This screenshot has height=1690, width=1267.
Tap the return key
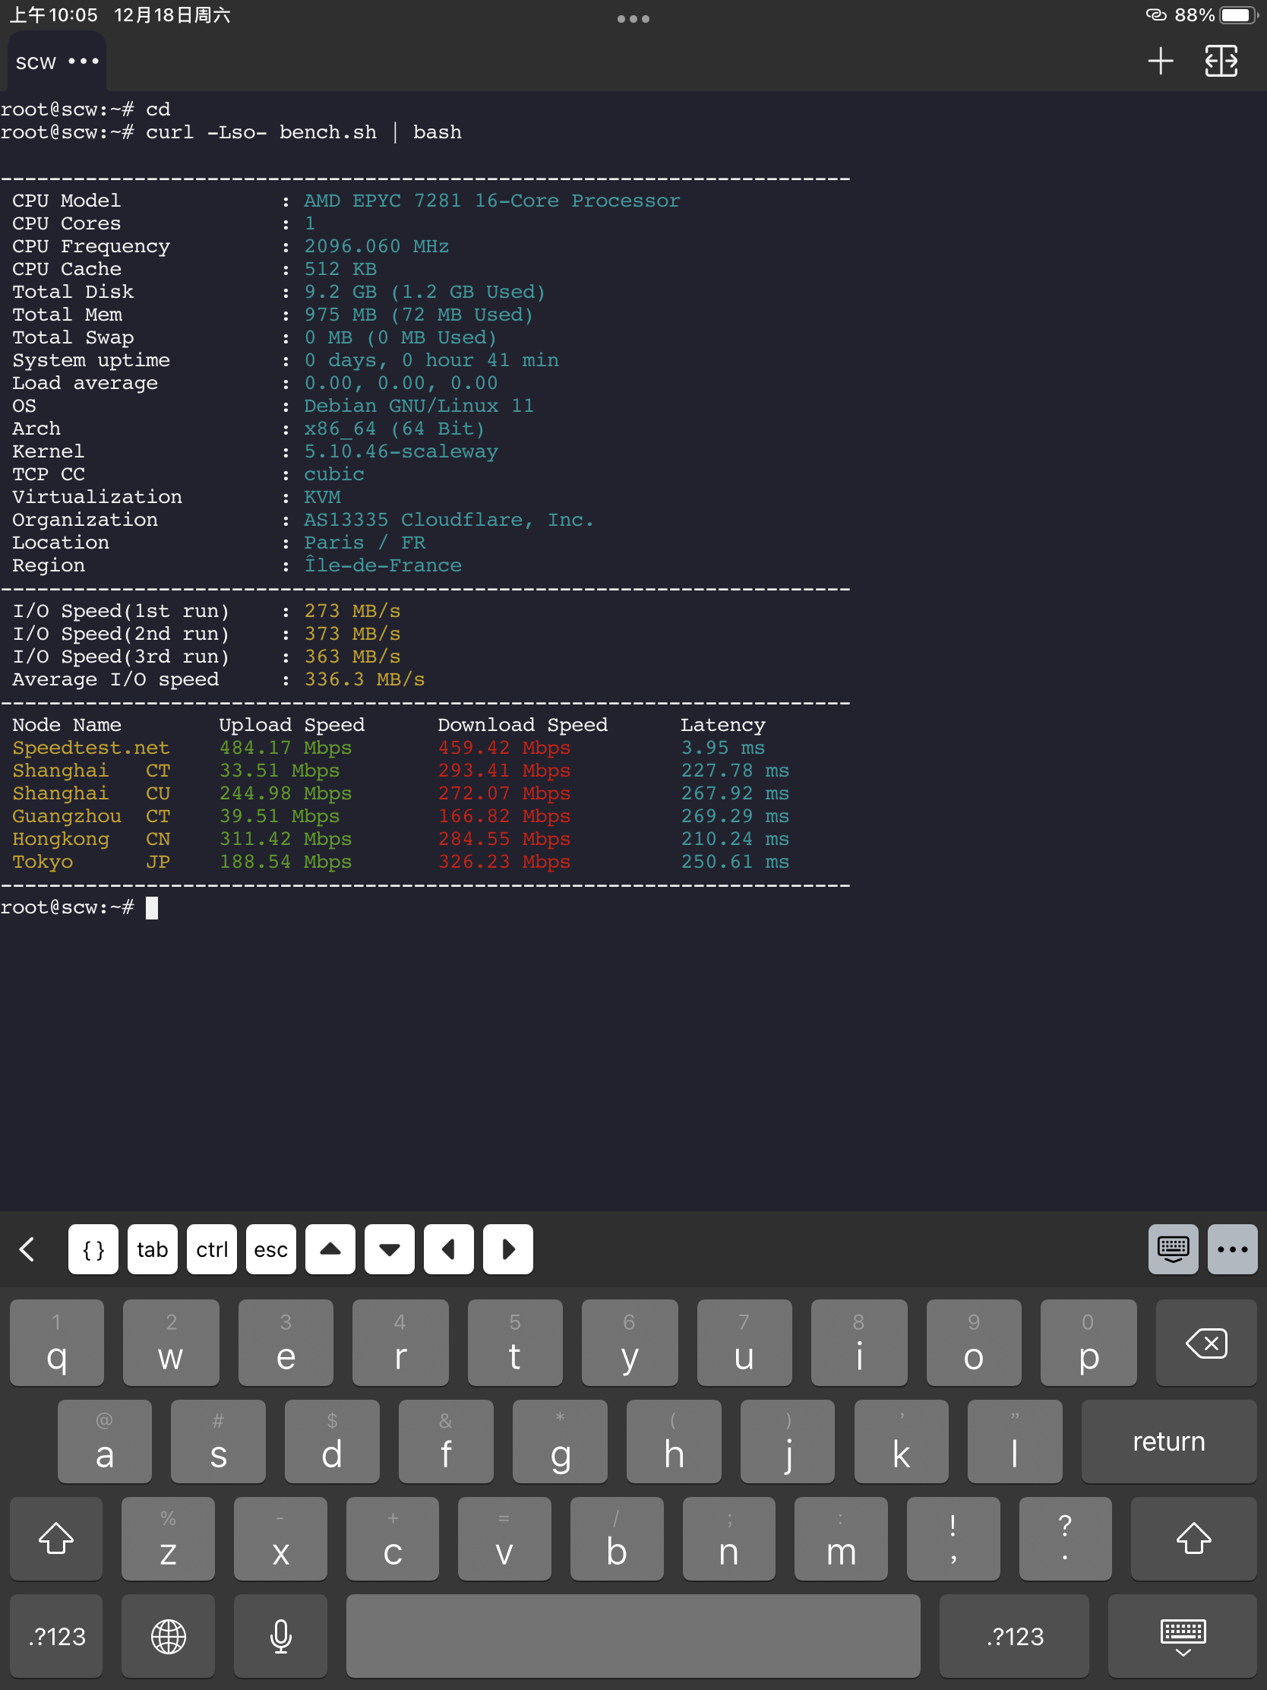1168,1441
